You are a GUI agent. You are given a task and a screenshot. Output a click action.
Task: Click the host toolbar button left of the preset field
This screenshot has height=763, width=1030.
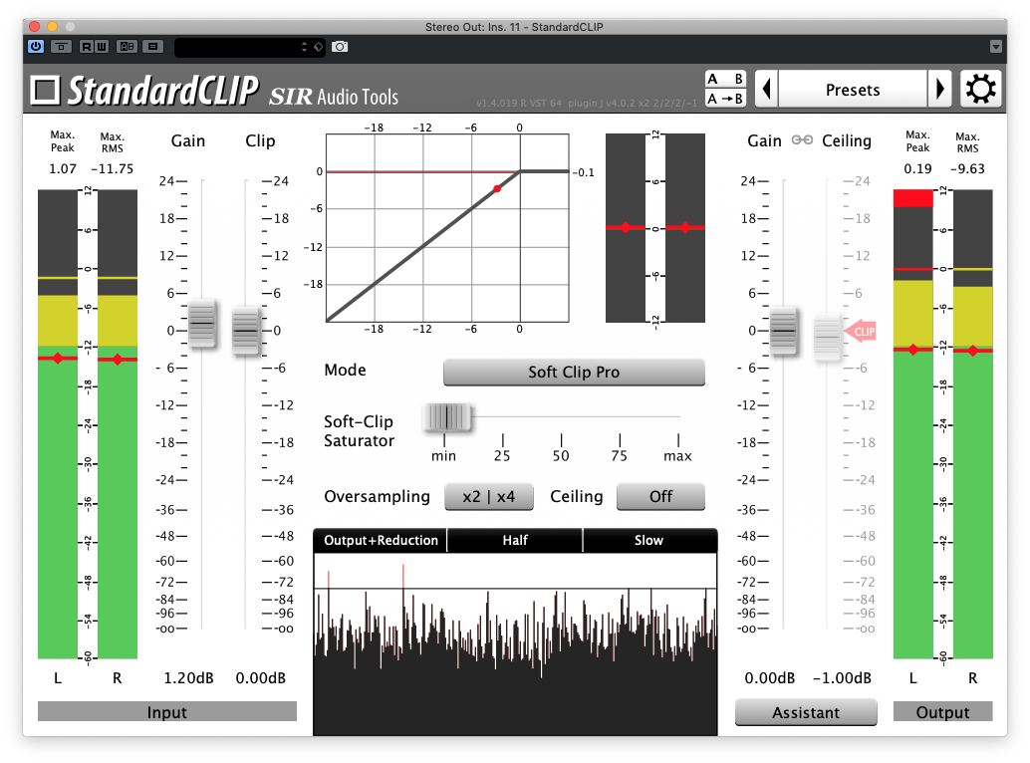click(x=153, y=47)
